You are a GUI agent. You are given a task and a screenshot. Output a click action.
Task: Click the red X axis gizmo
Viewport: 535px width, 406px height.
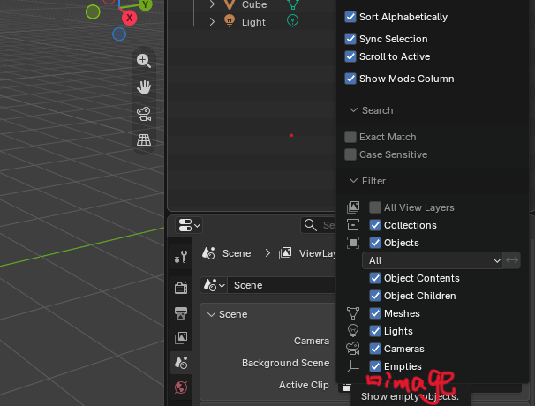[129, 18]
